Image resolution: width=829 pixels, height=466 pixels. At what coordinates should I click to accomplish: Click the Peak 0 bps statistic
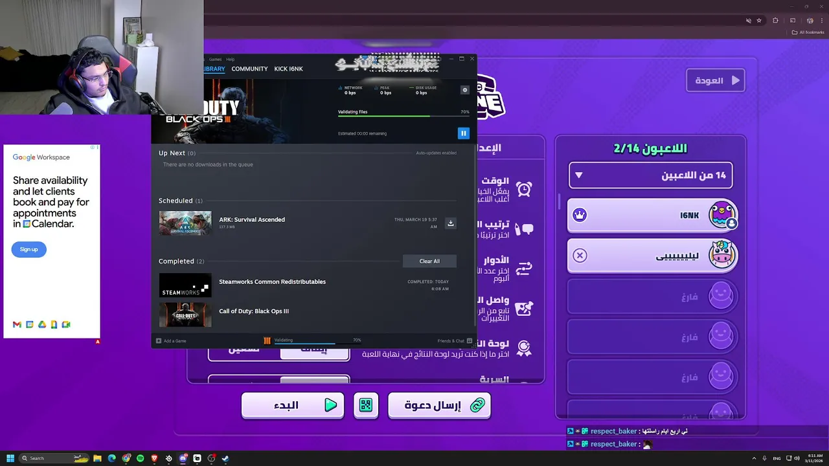[385, 90]
